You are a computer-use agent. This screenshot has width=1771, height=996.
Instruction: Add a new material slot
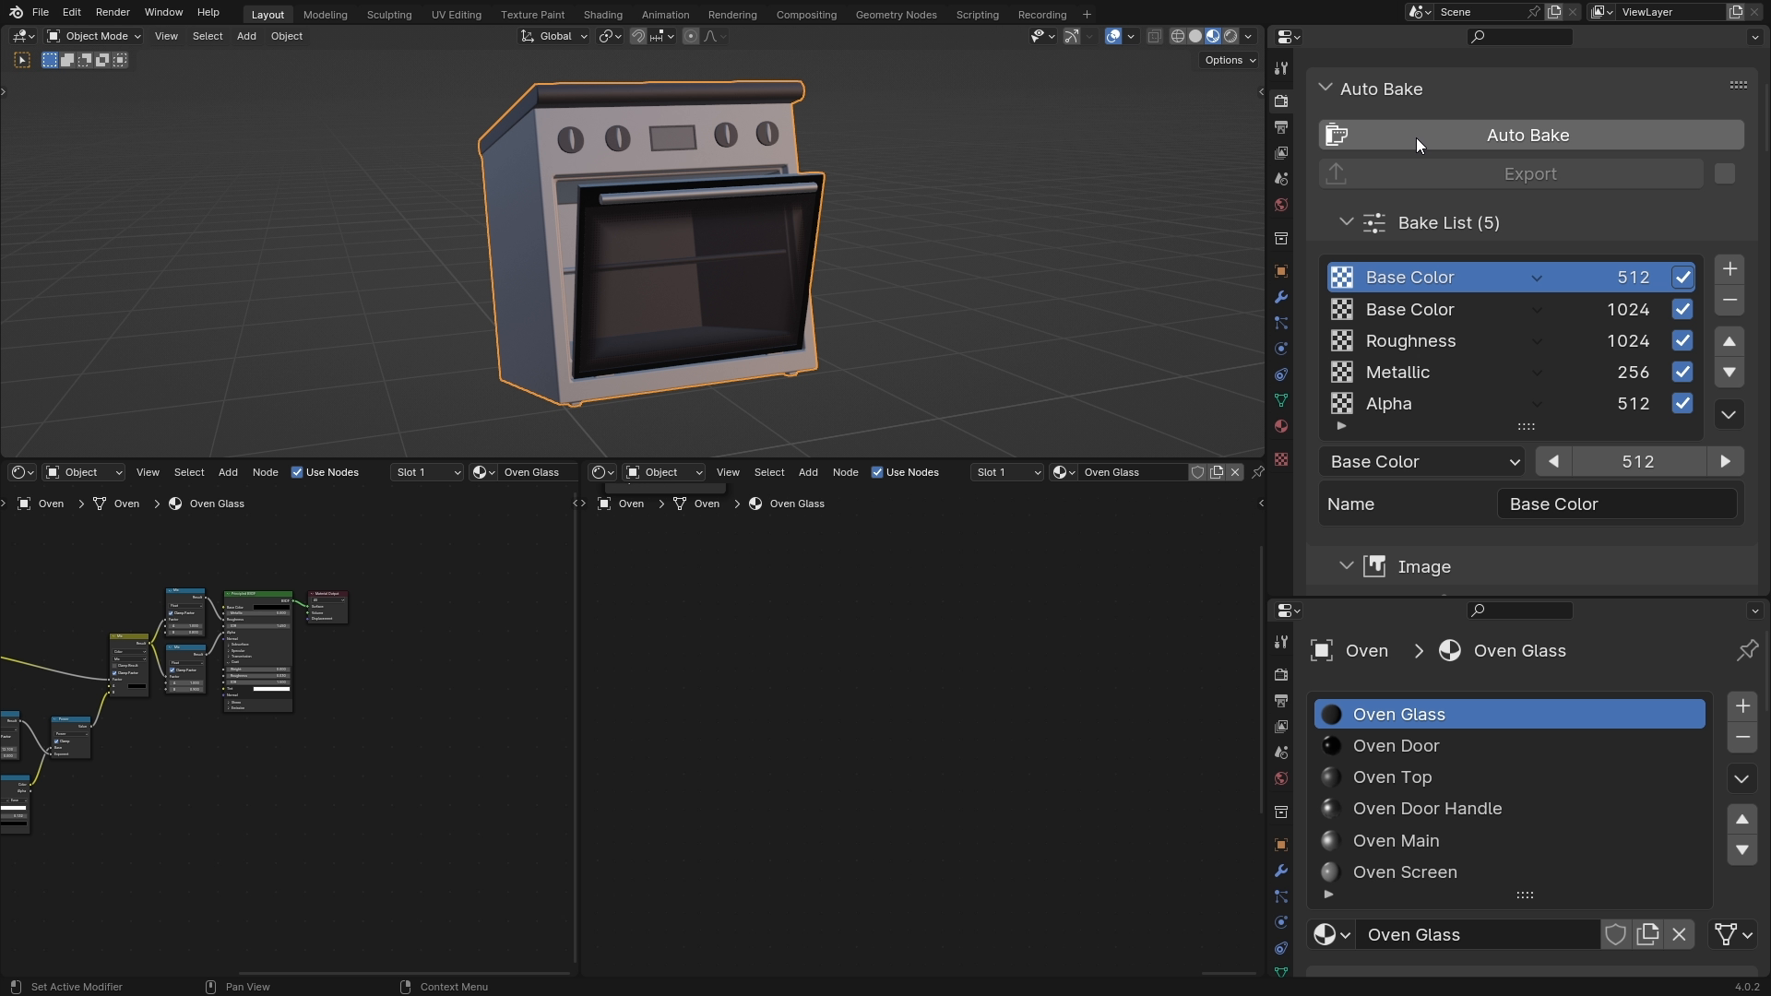coord(1741,706)
